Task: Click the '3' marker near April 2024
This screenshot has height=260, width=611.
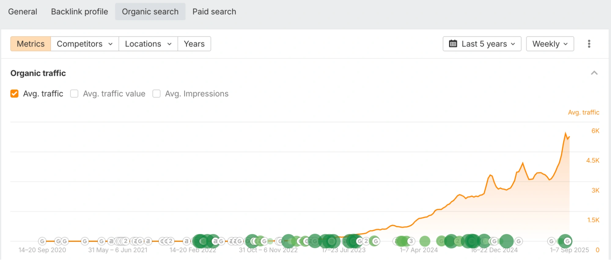Action: (x=411, y=241)
